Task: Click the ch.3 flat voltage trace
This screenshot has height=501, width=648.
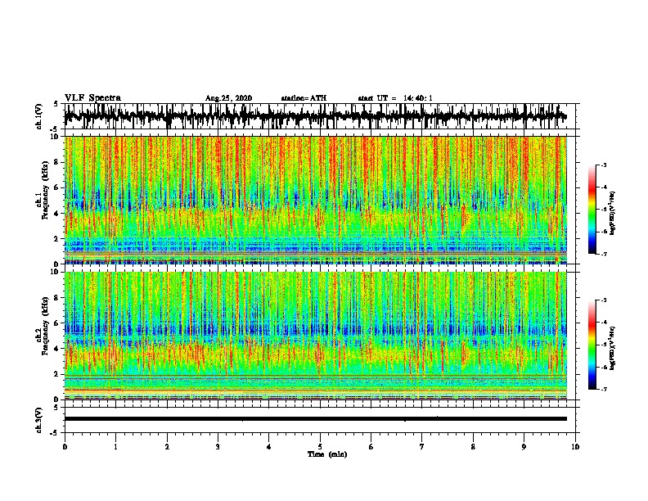Action: [x=315, y=419]
